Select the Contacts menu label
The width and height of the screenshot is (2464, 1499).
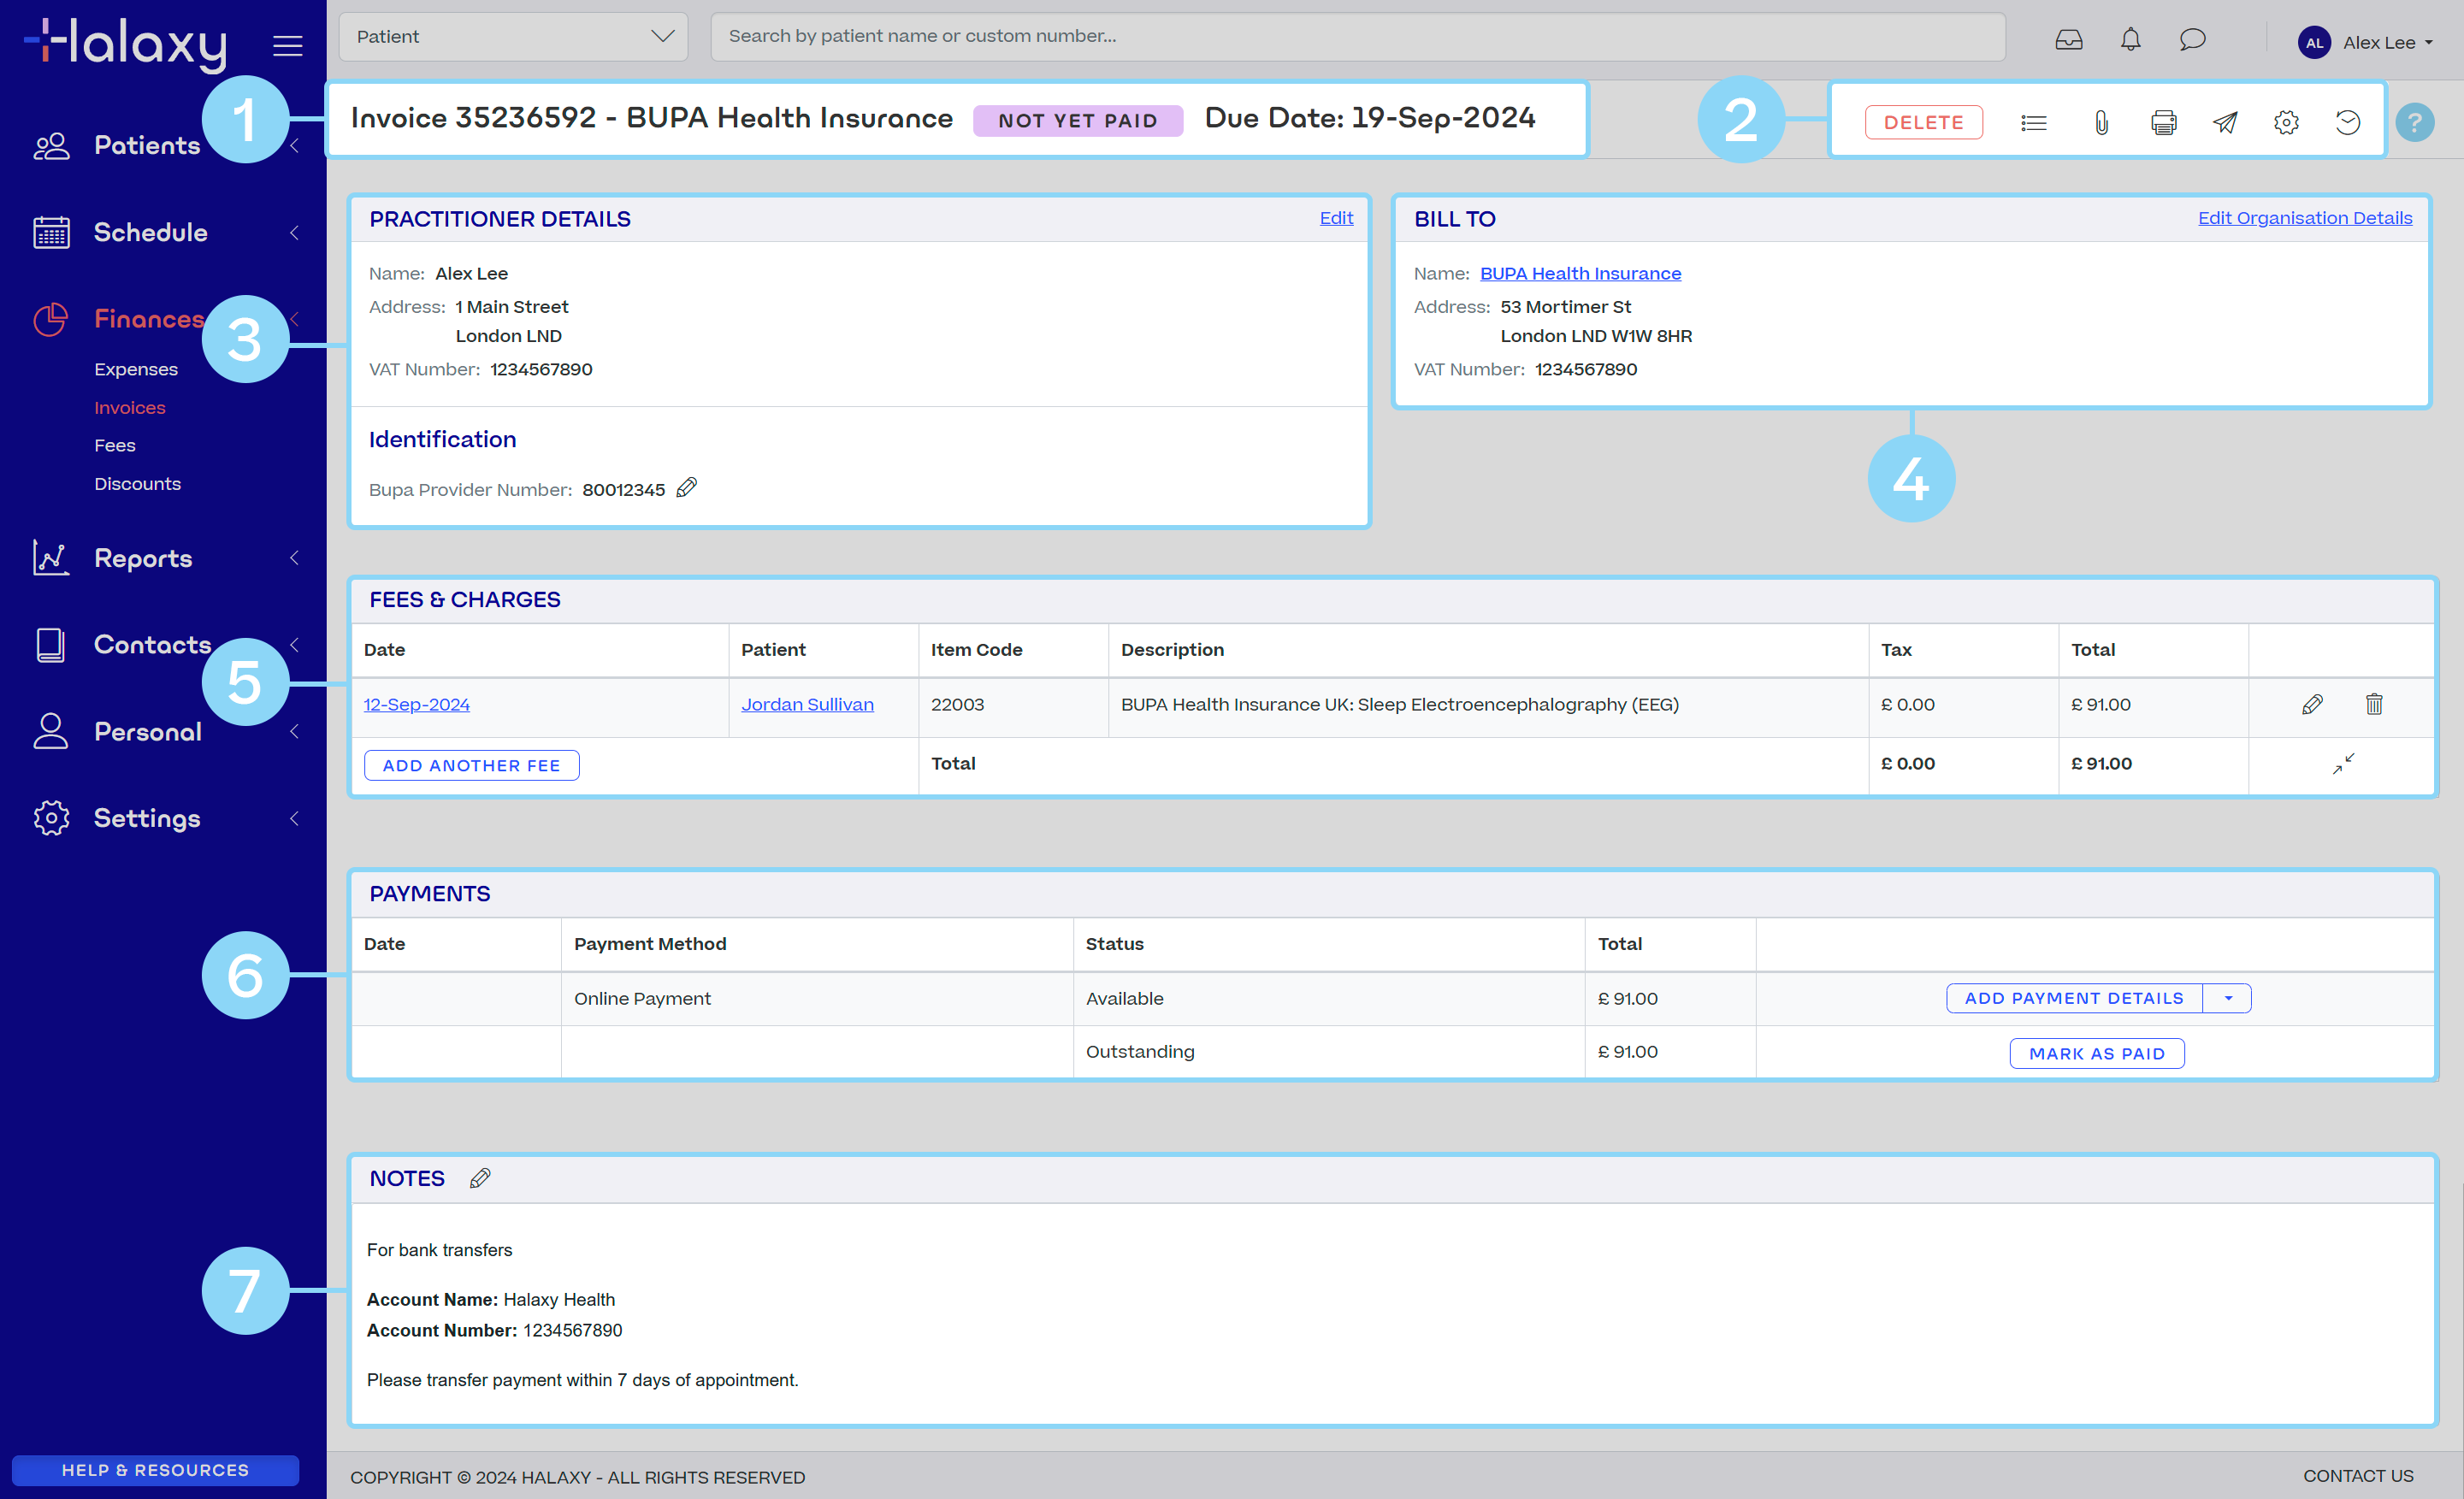tap(152, 645)
